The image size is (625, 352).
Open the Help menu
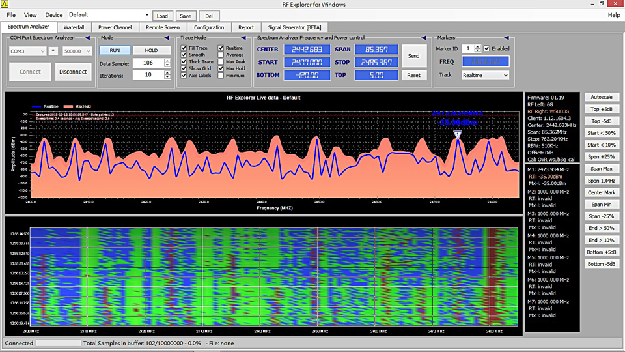pos(614,15)
